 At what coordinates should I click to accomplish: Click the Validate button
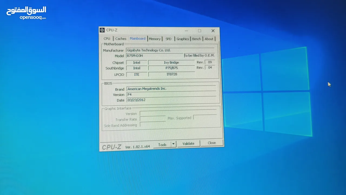(188, 144)
